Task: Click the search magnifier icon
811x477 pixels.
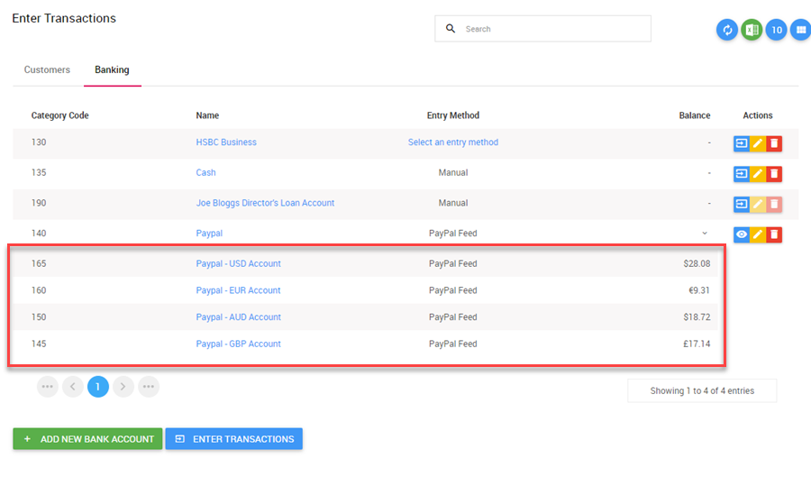Action: pos(451,29)
